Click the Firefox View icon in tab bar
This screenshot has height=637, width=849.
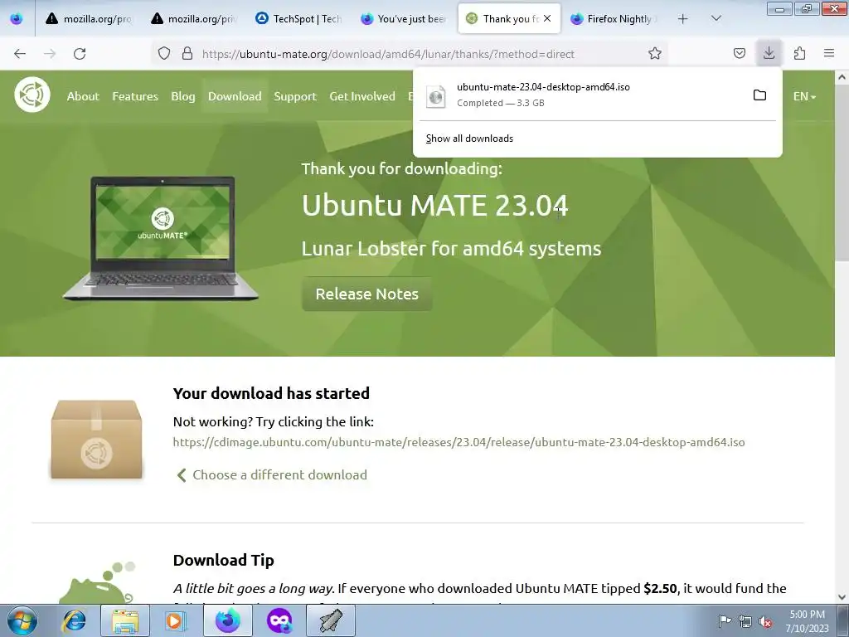click(x=17, y=18)
